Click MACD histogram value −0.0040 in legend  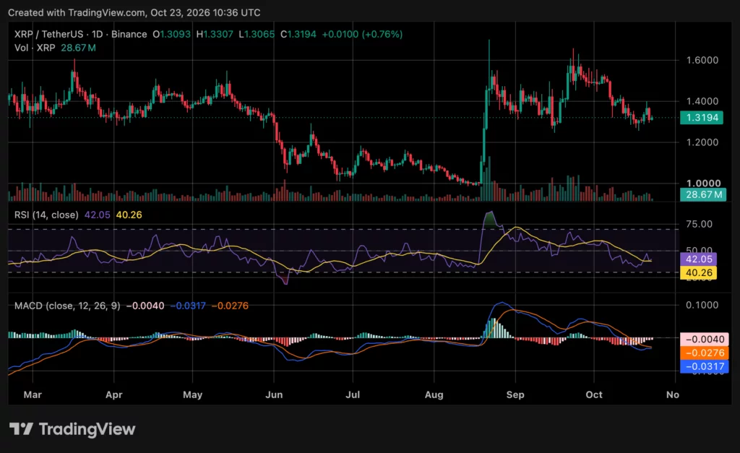145,306
